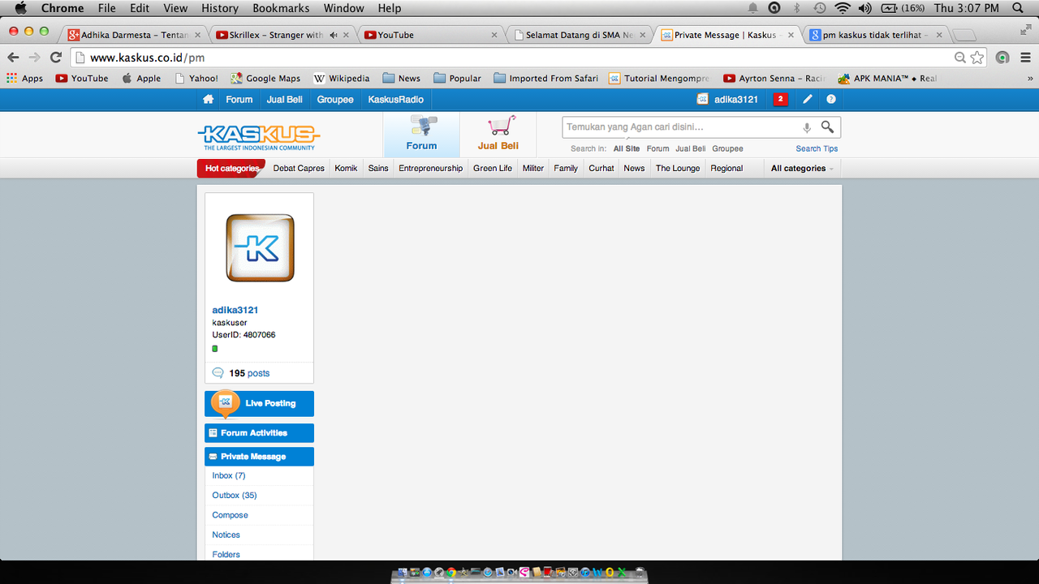Screen dimensions: 1039x584
Task: Click the microphone voice search icon
Action: (806, 127)
